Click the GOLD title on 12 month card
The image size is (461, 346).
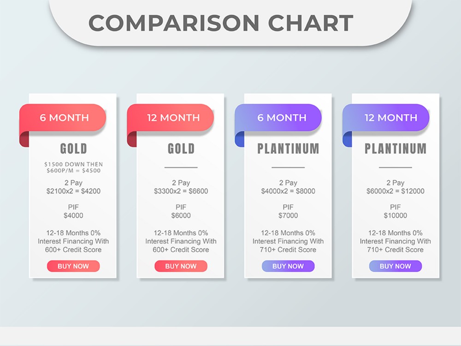pyautogui.click(x=181, y=149)
